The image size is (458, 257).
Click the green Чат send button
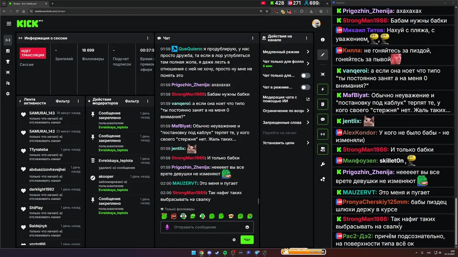pyautogui.click(x=247, y=240)
